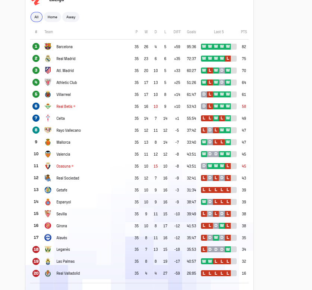The width and height of the screenshot is (312, 290).
Task: Select the Las Palmas crest icon
Action: pos(48,261)
